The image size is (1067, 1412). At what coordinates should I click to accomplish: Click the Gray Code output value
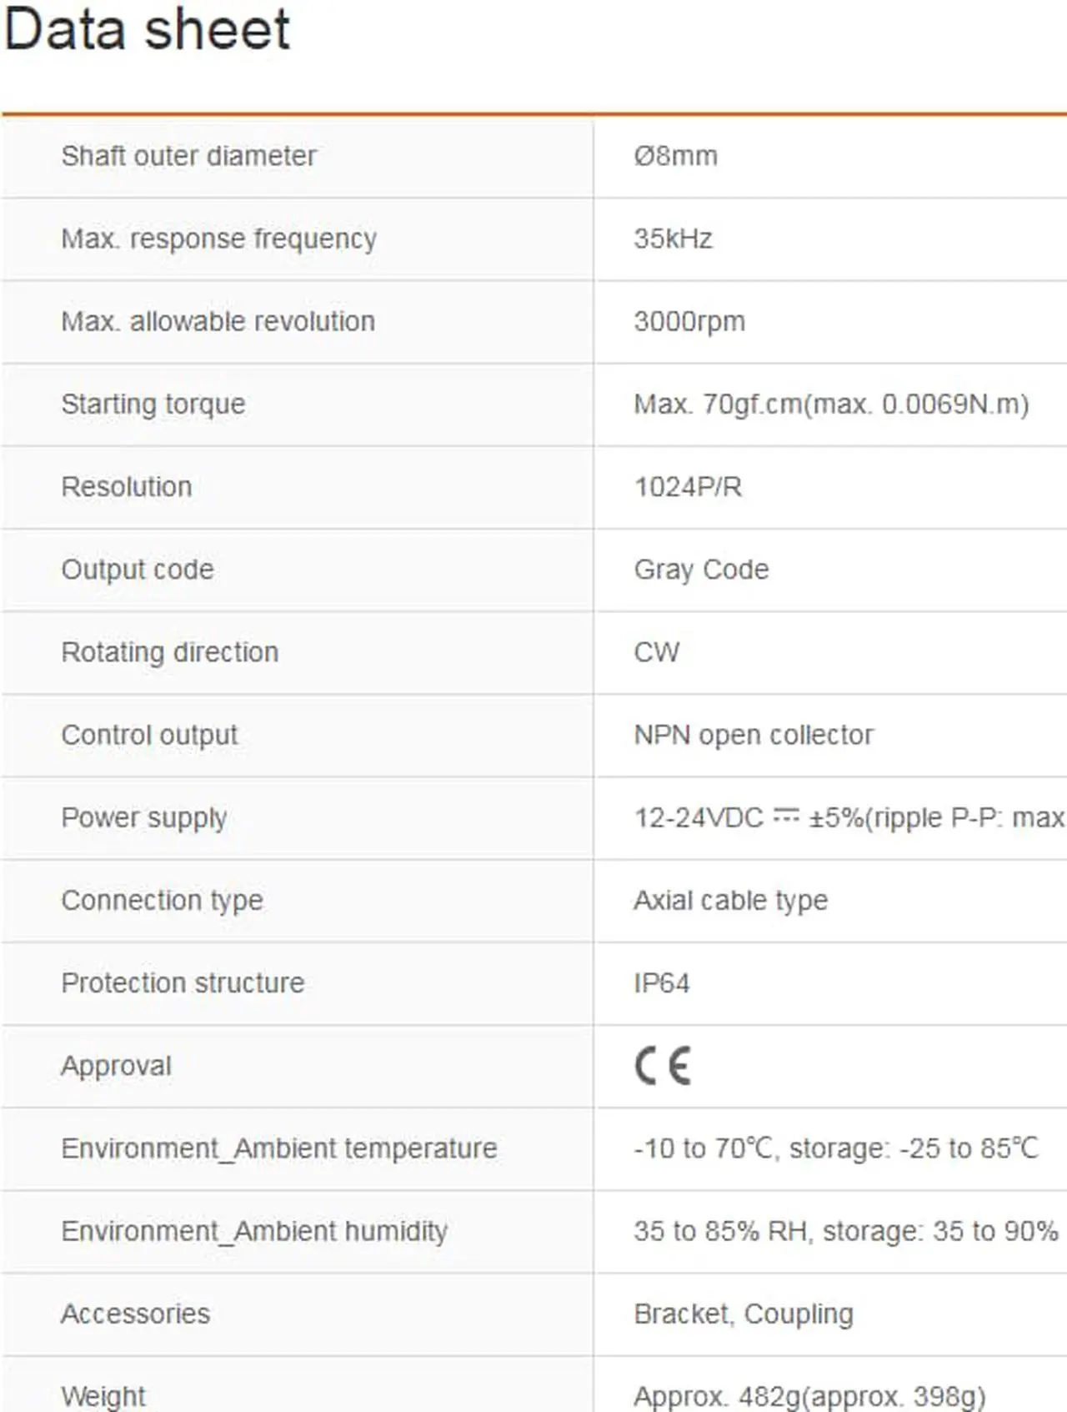point(701,570)
